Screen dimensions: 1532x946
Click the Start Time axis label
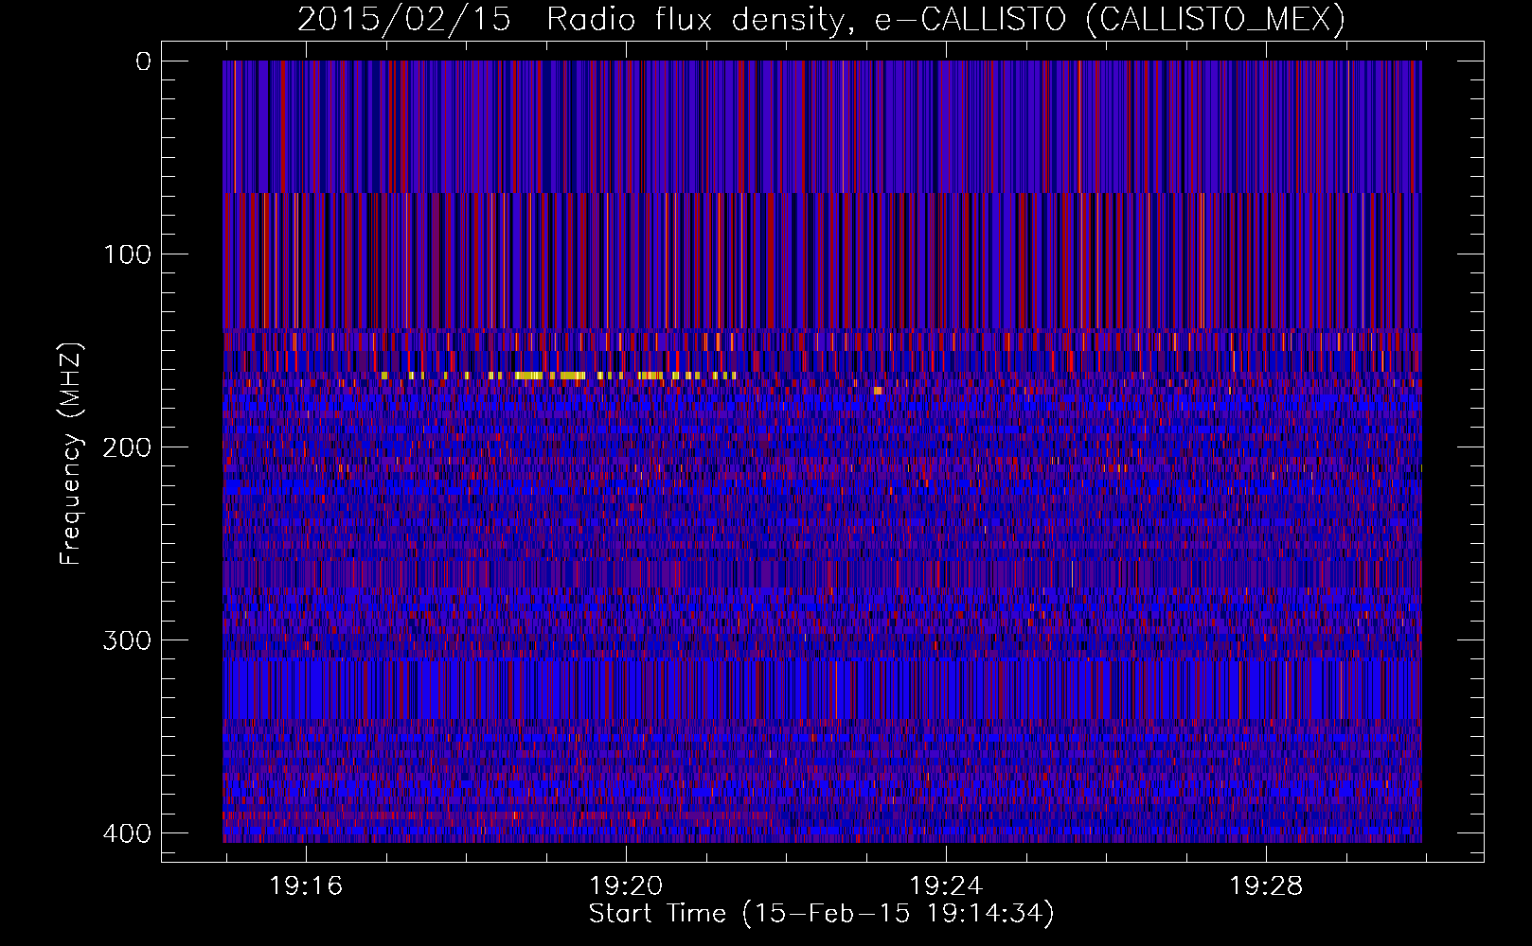822,914
